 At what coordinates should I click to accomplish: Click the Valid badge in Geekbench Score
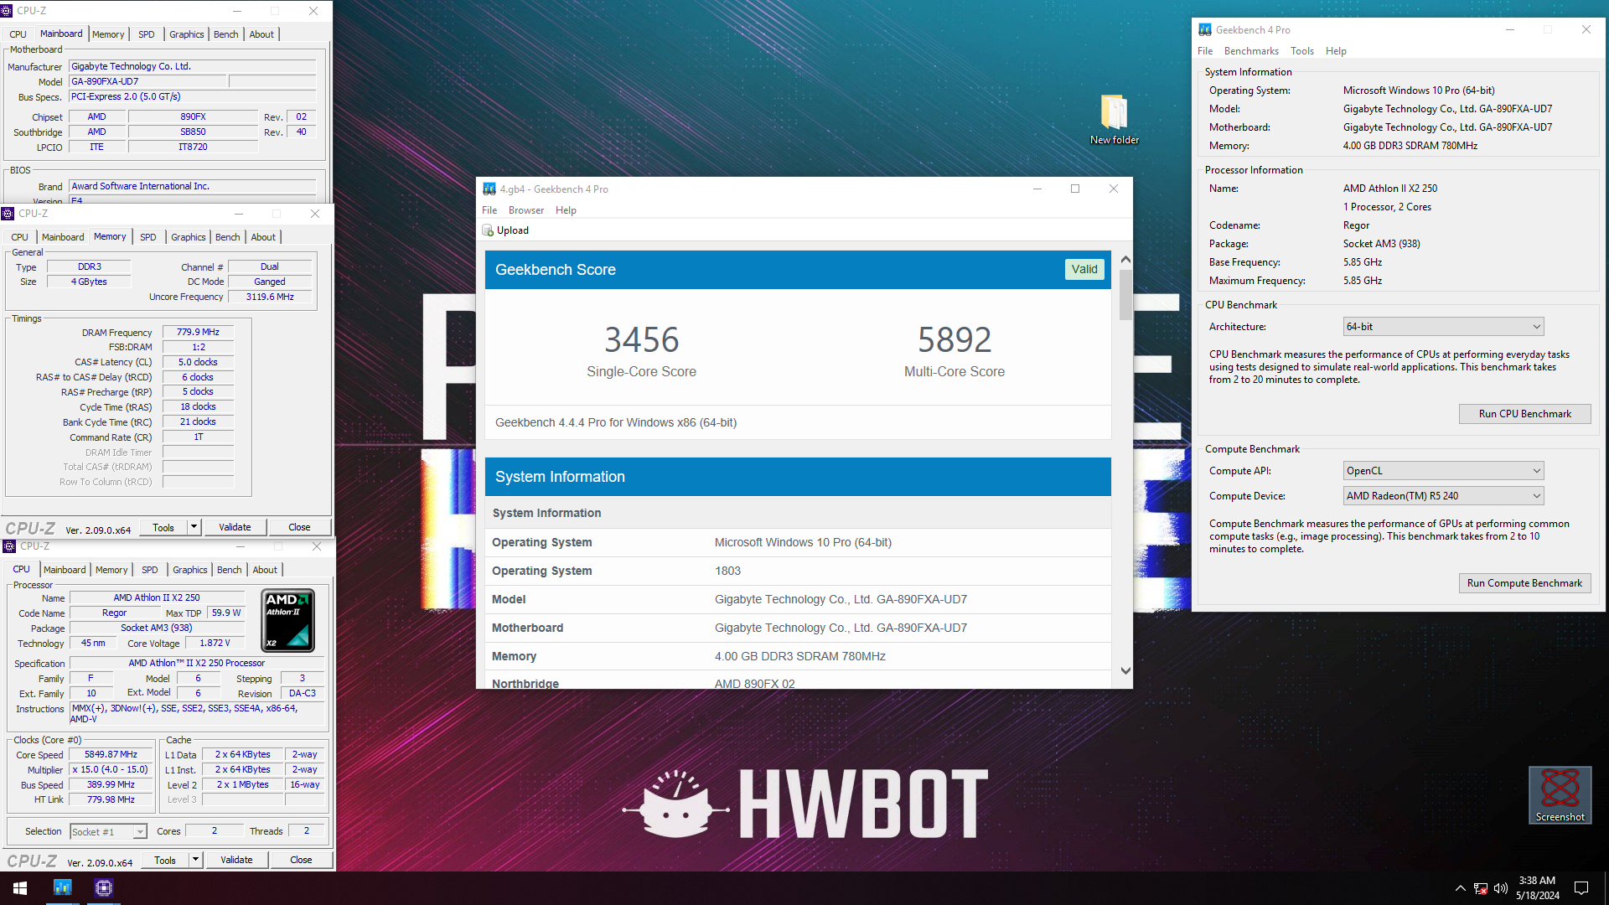1084,269
